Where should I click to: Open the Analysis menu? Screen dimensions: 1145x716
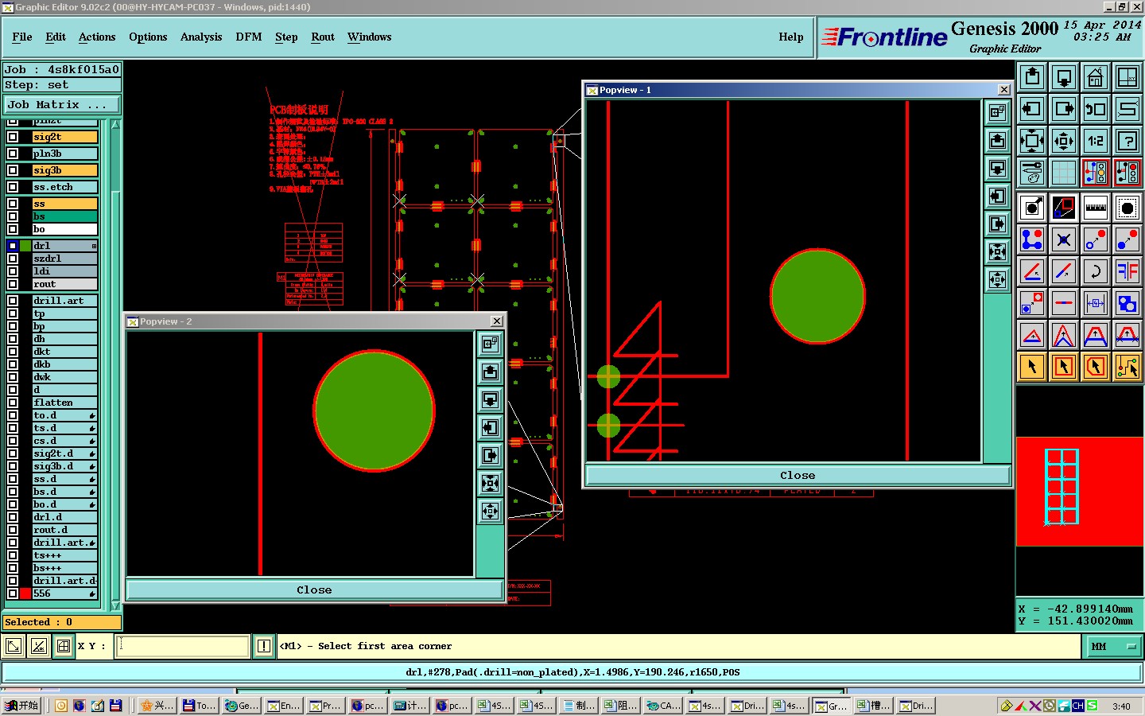(x=201, y=37)
